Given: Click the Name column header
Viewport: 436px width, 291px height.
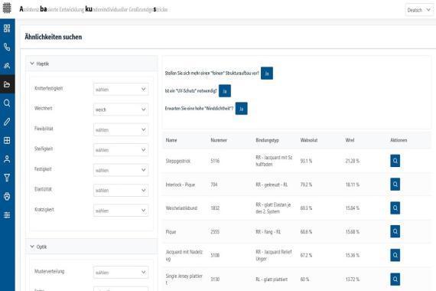Looking at the screenshot, I should 171,140.
